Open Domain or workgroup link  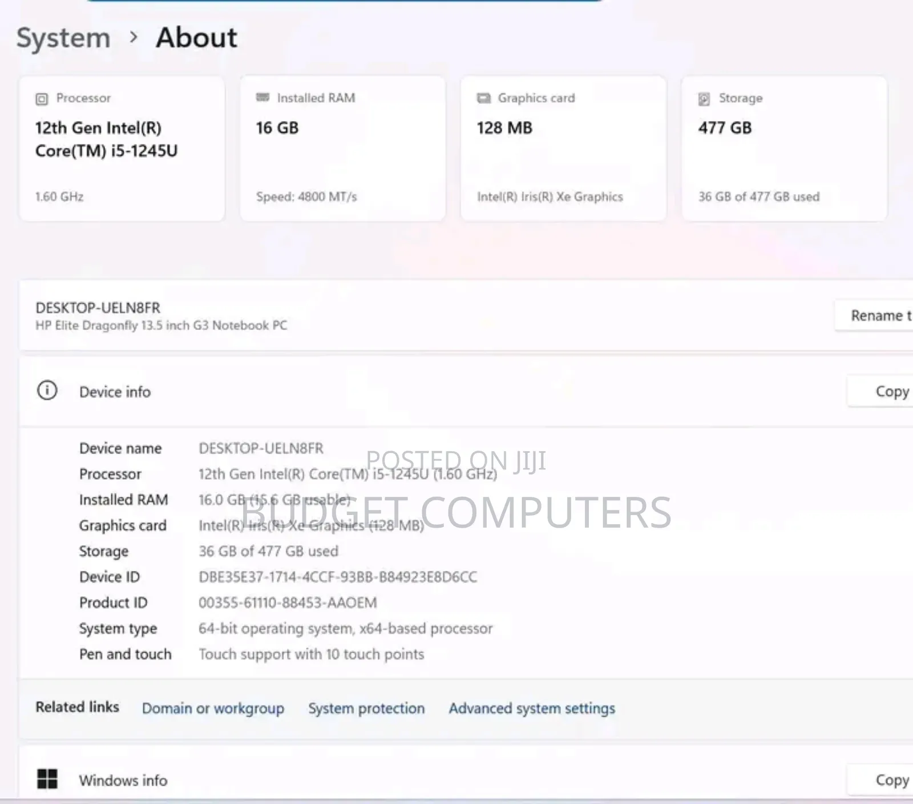click(213, 708)
